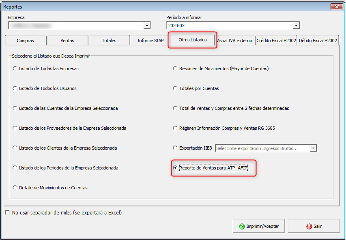
Task: Select Totales por Cuentas radio button
Action: [175, 88]
